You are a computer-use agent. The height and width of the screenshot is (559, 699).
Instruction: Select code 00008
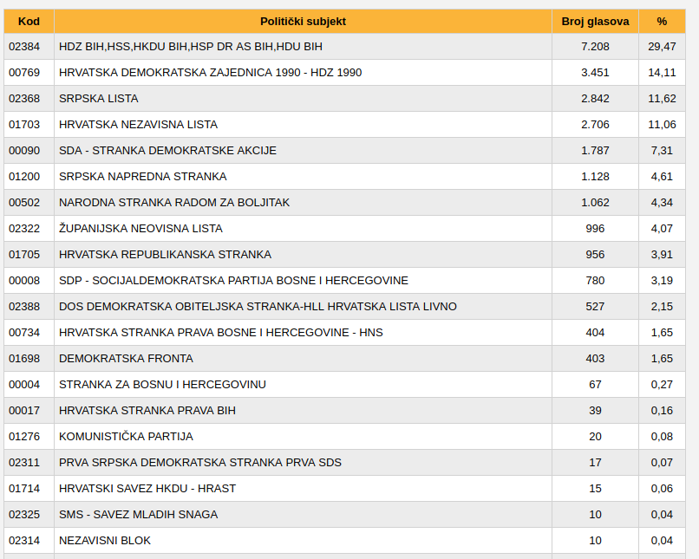(24, 281)
